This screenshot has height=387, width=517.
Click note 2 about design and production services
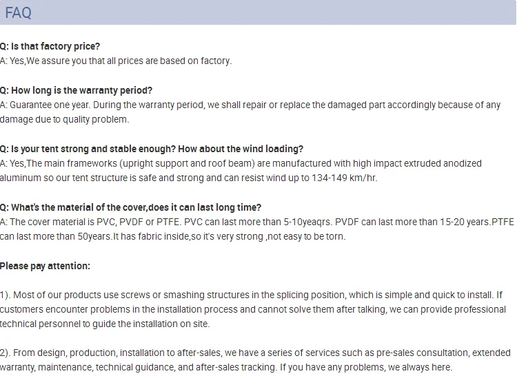tap(255, 353)
